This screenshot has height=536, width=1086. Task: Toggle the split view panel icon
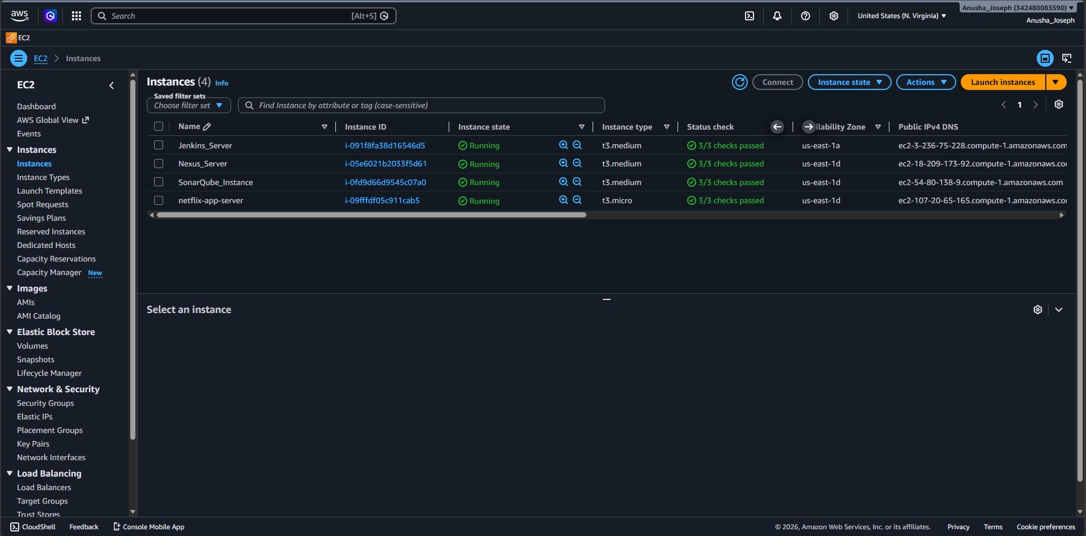1045,58
